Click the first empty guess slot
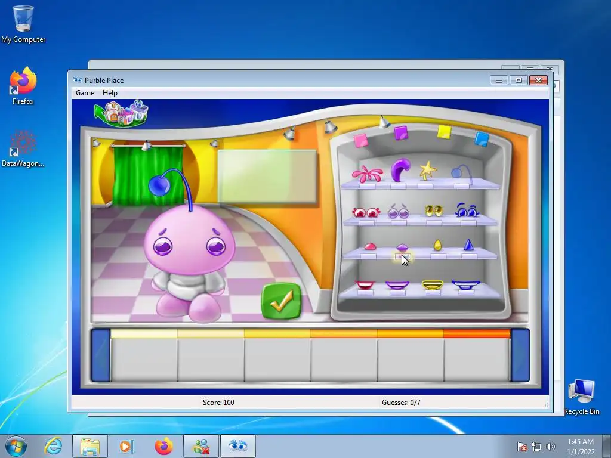611x458 pixels. 144,359
